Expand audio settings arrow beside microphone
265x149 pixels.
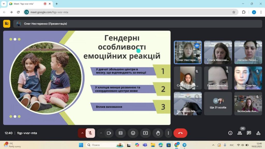click(x=82, y=133)
